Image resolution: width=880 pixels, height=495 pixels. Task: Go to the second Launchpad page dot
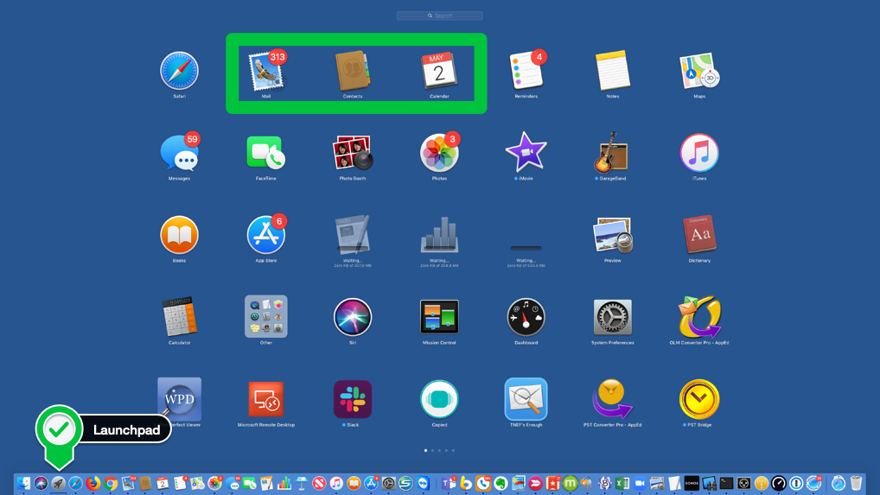[x=433, y=450]
